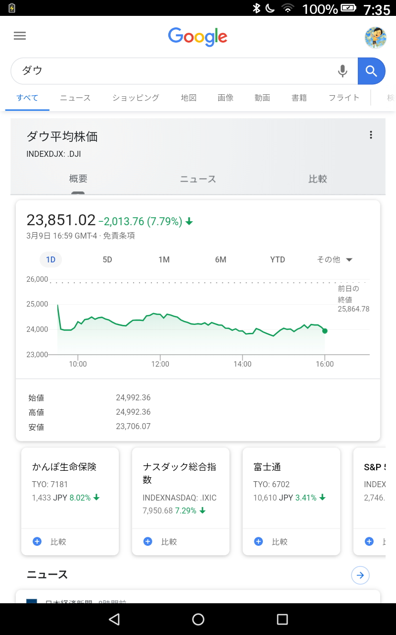The height and width of the screenshot is (635, 396).
Task: Switch to the 動画 tab
Action: (262, 98)
